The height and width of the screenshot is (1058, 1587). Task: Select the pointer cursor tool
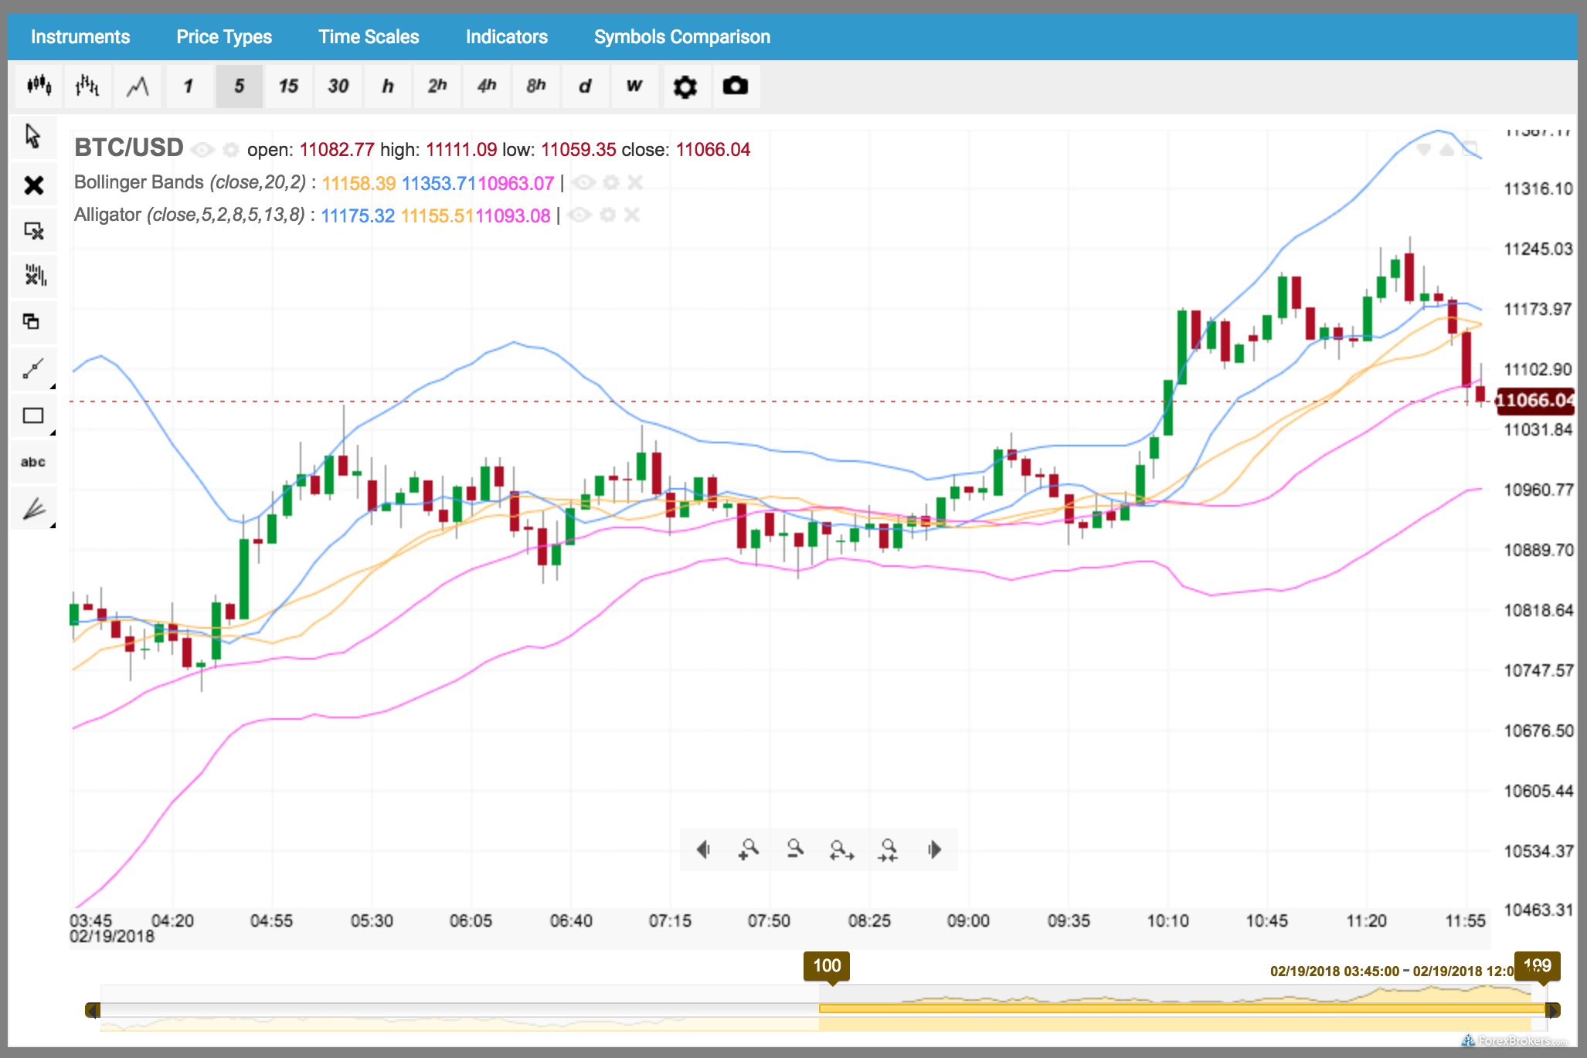tap(33, 137)
